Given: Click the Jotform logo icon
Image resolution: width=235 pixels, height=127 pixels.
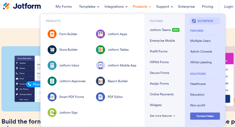Looking at the screenshot, I should coord(6,6).
